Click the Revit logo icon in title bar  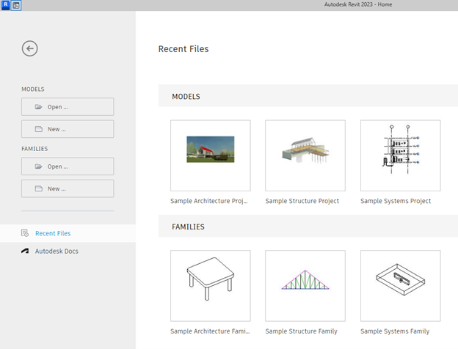[5, 5]
